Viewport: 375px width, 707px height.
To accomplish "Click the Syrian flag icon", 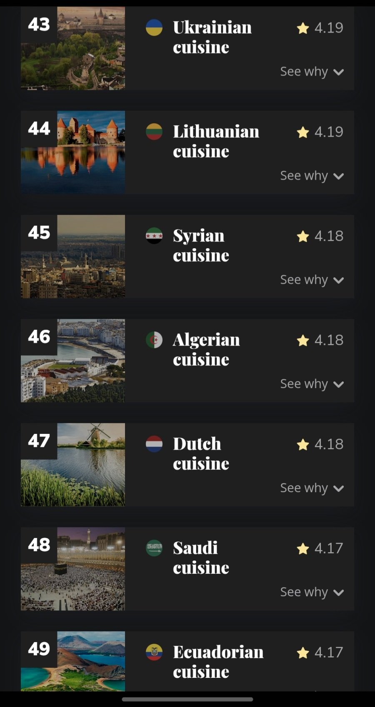I will 154,236.
